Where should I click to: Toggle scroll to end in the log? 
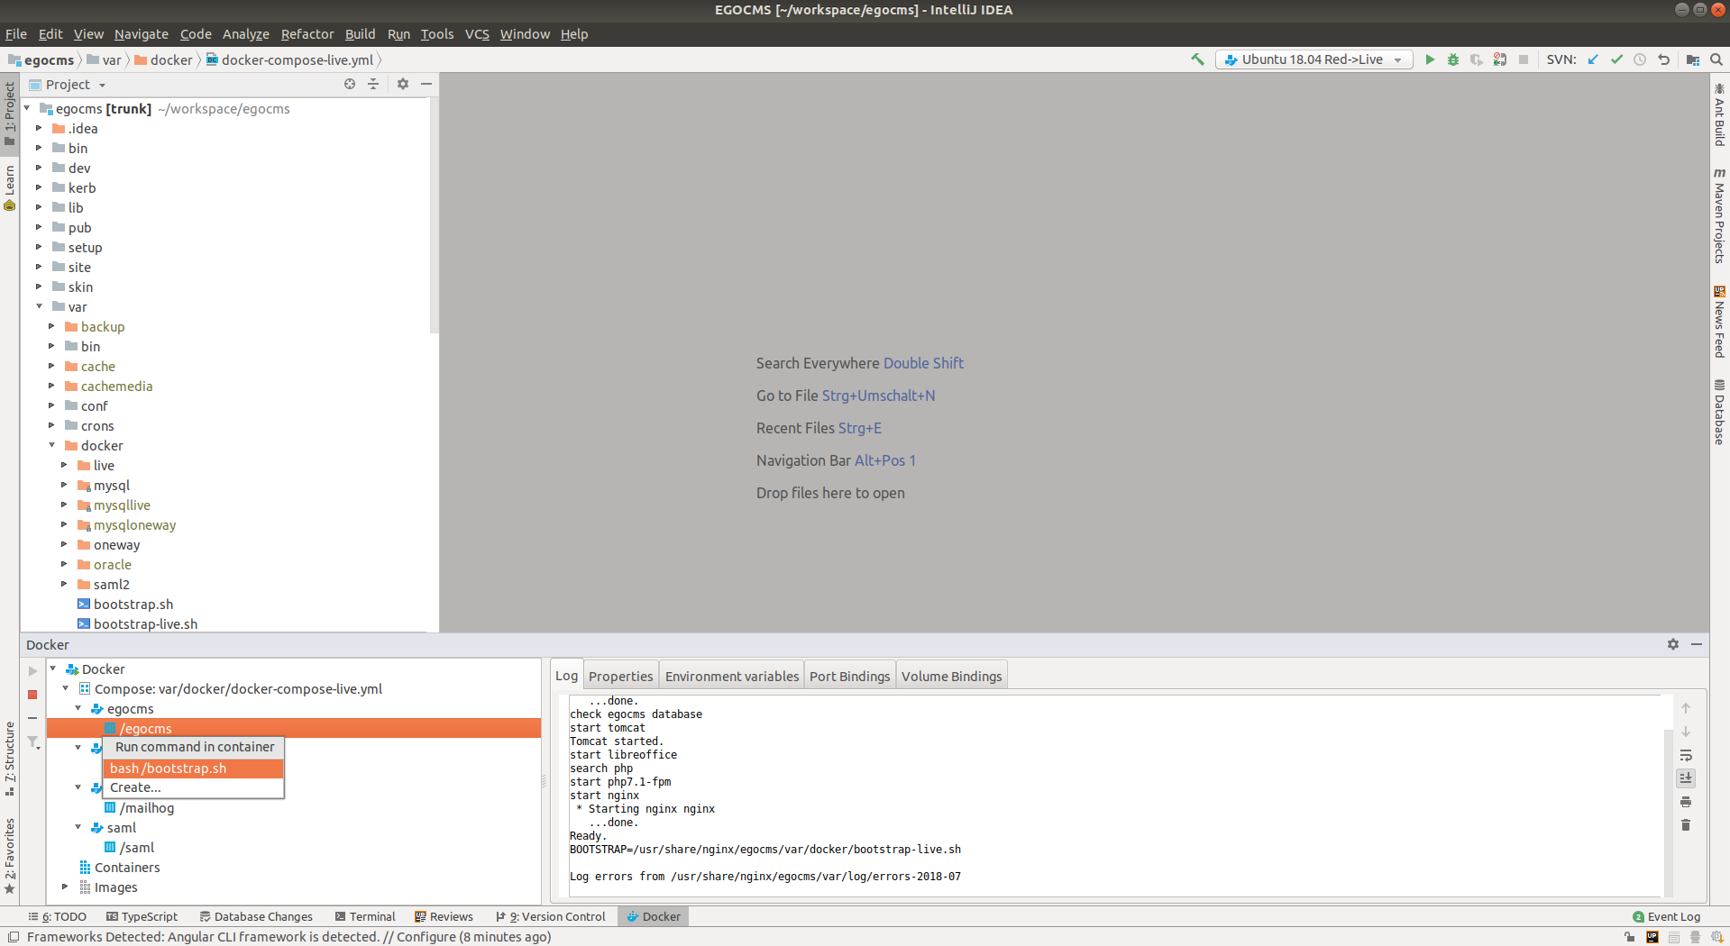click(x=1686, y=778)
